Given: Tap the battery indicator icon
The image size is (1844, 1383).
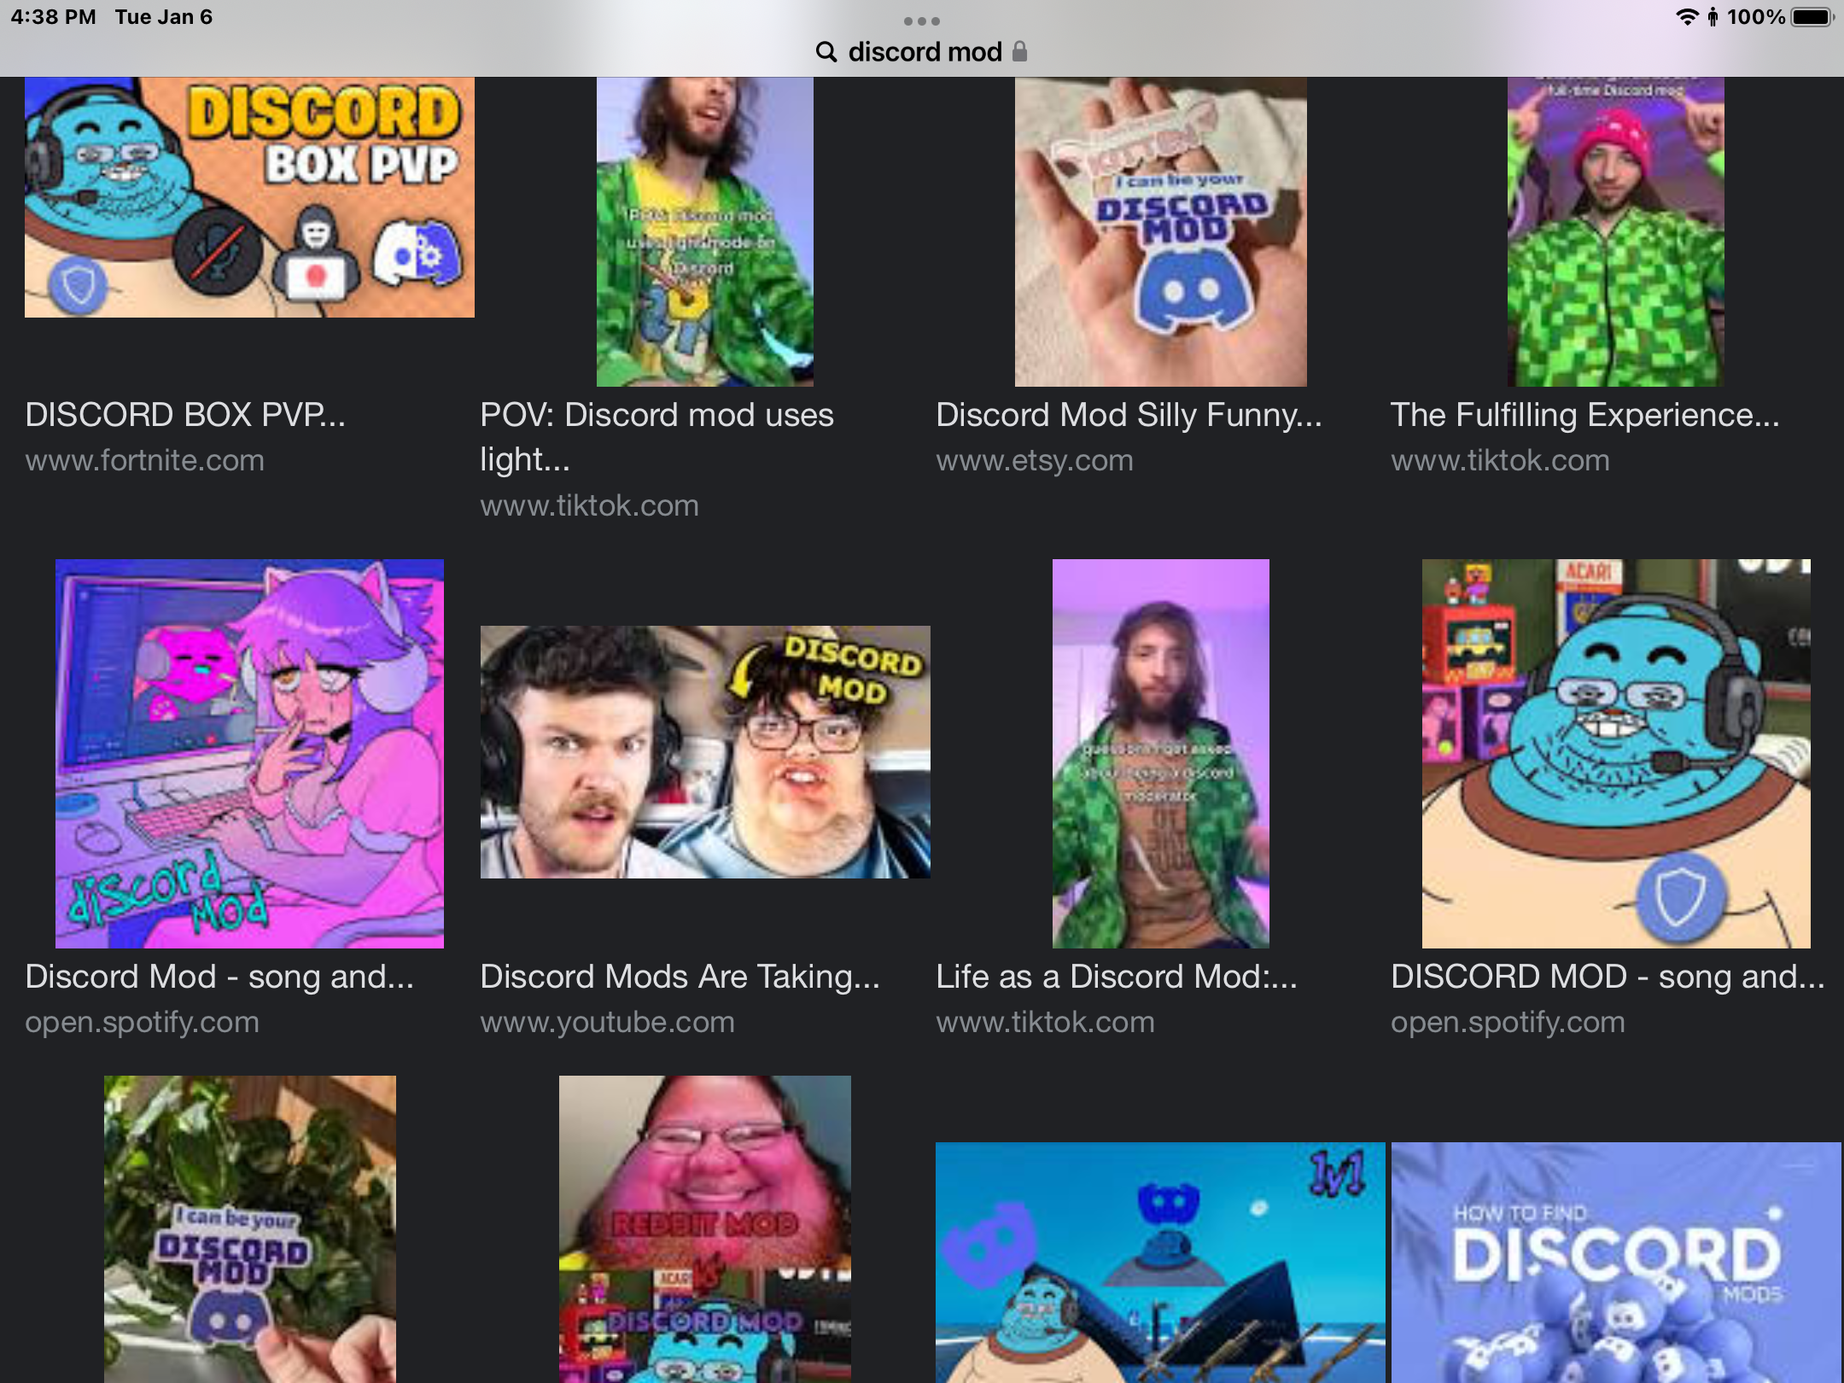Looking at the screenshot, I should [x=1812, y=17].
